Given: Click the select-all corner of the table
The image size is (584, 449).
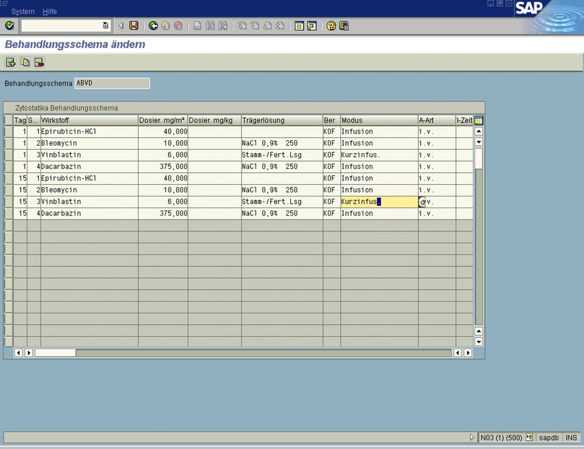Looking at the screenshot, I should coord(8,120).
